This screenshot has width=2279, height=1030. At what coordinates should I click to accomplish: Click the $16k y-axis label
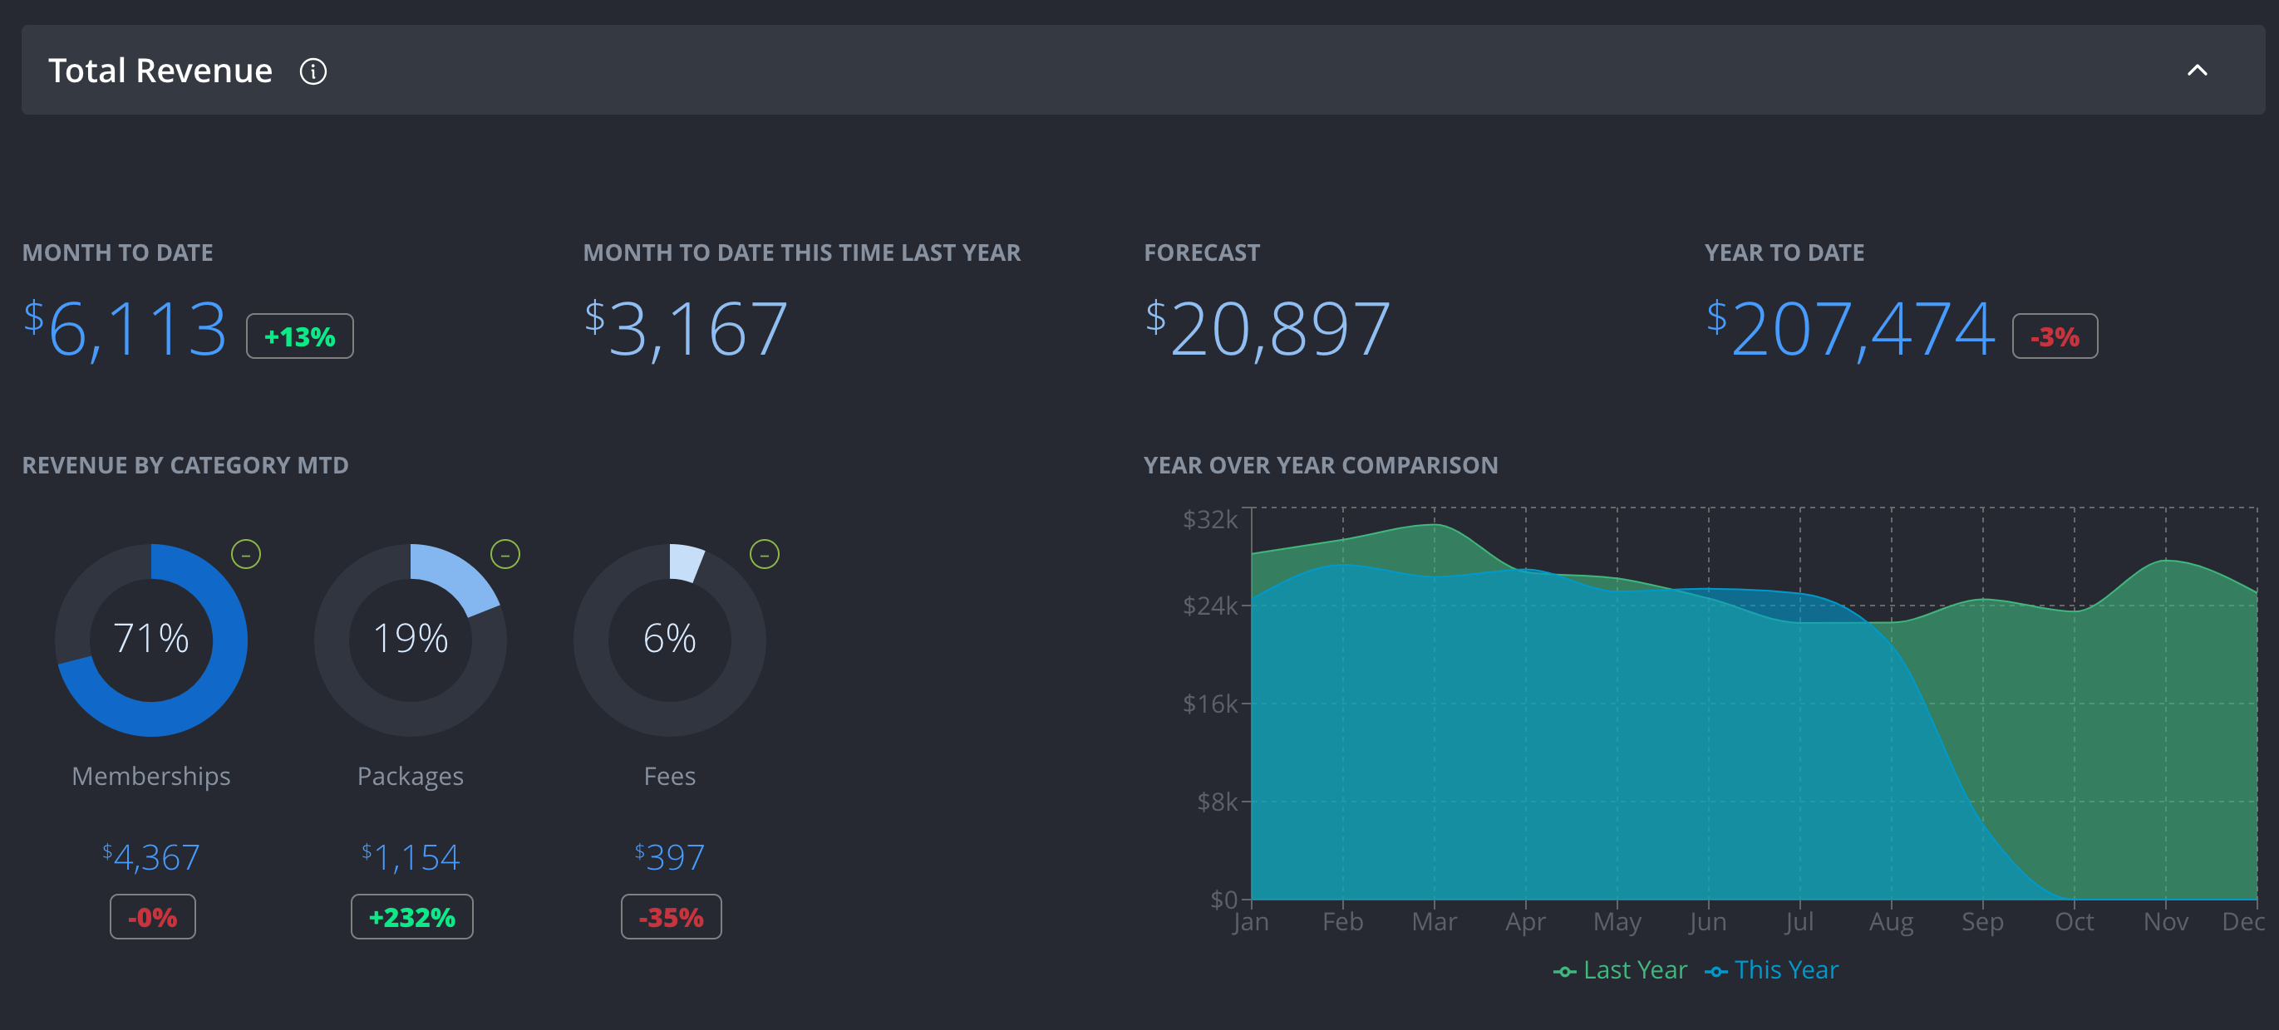(x=1210, y=704)
